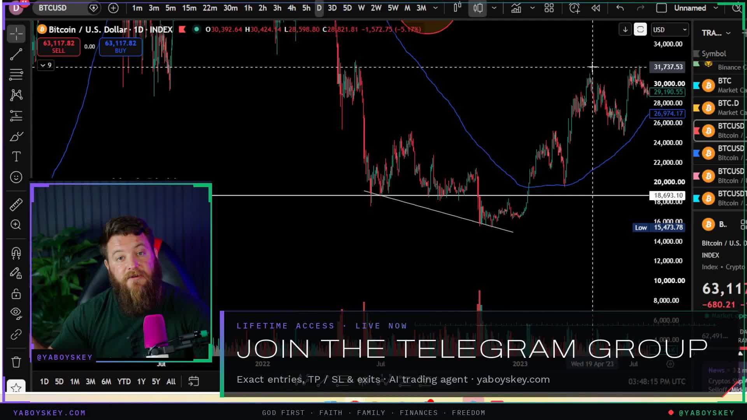The image size is (747, 420).
Task: Open the forecasting and position tools
Action: coord(16,115)
